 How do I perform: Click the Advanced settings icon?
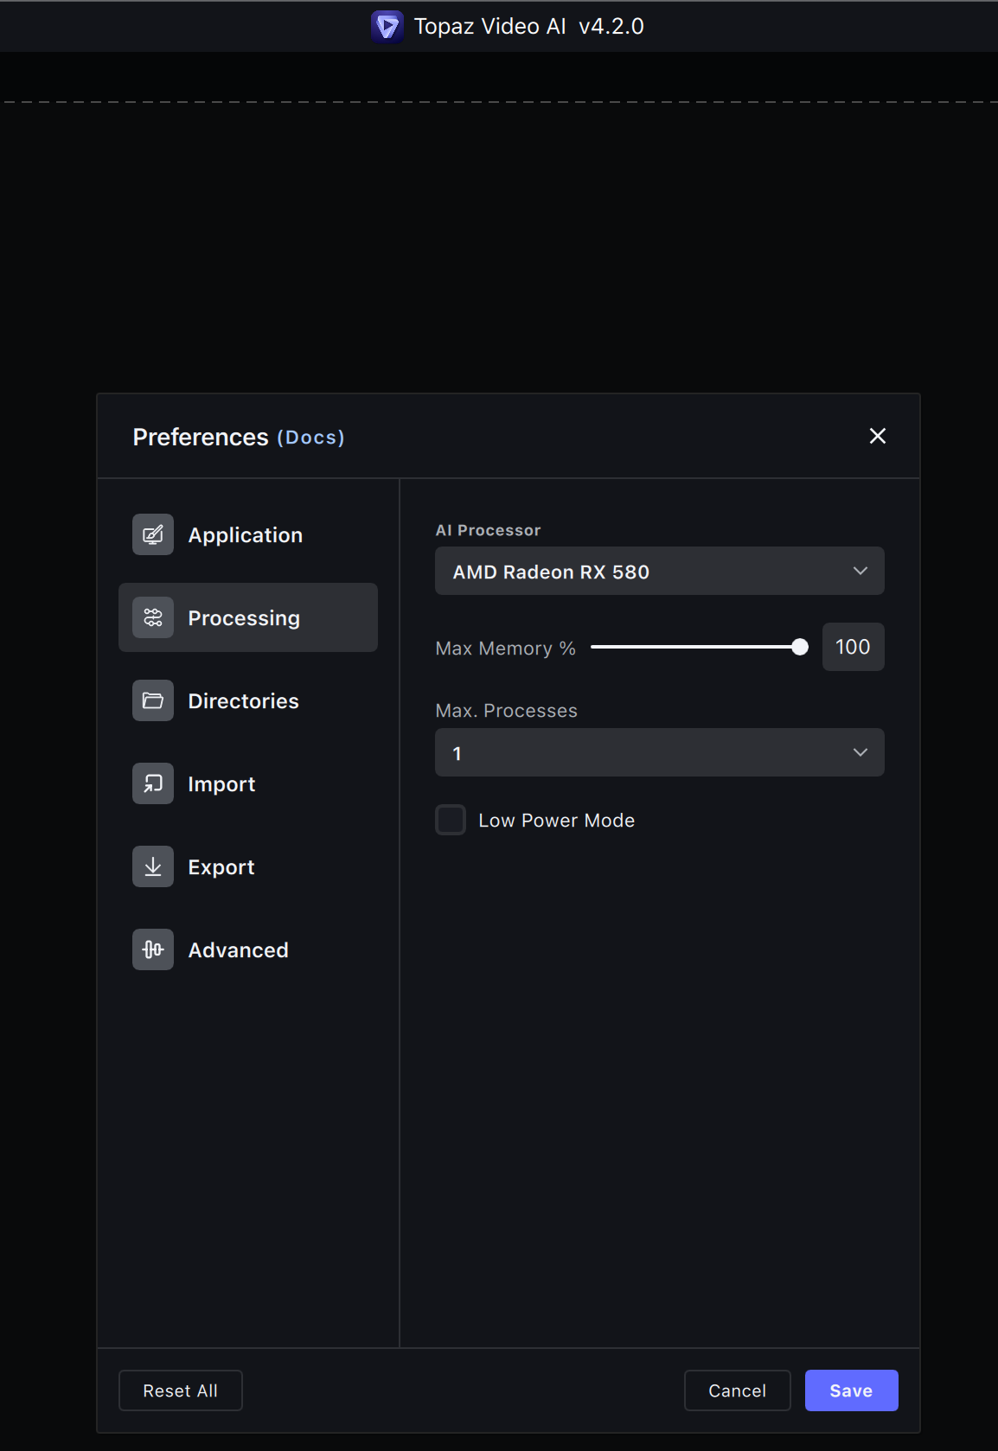(153, 949)
